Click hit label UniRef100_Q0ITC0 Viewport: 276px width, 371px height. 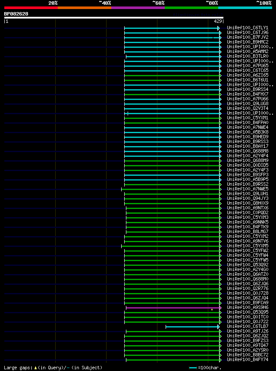pyautogui.click(x=248, y=317)
